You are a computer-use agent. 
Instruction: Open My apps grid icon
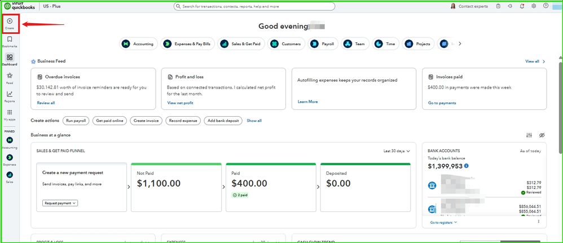[x=10, y=113]
